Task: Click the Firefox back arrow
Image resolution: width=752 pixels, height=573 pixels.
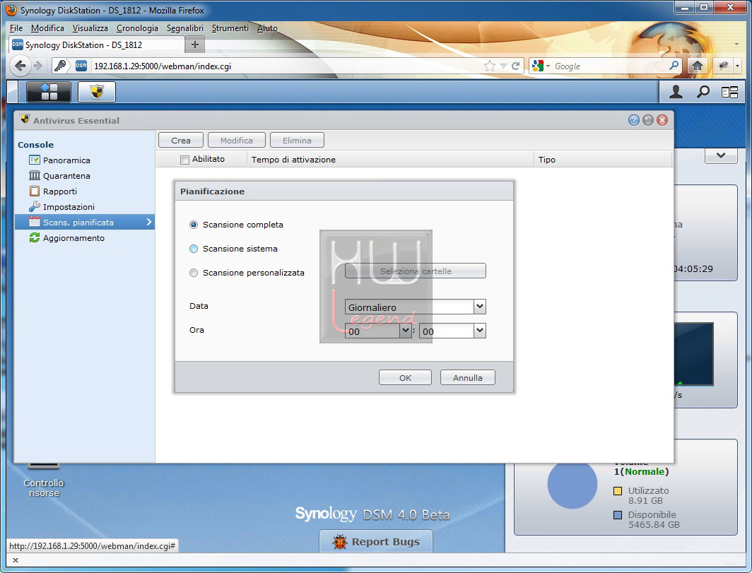Action: [20, 66]
